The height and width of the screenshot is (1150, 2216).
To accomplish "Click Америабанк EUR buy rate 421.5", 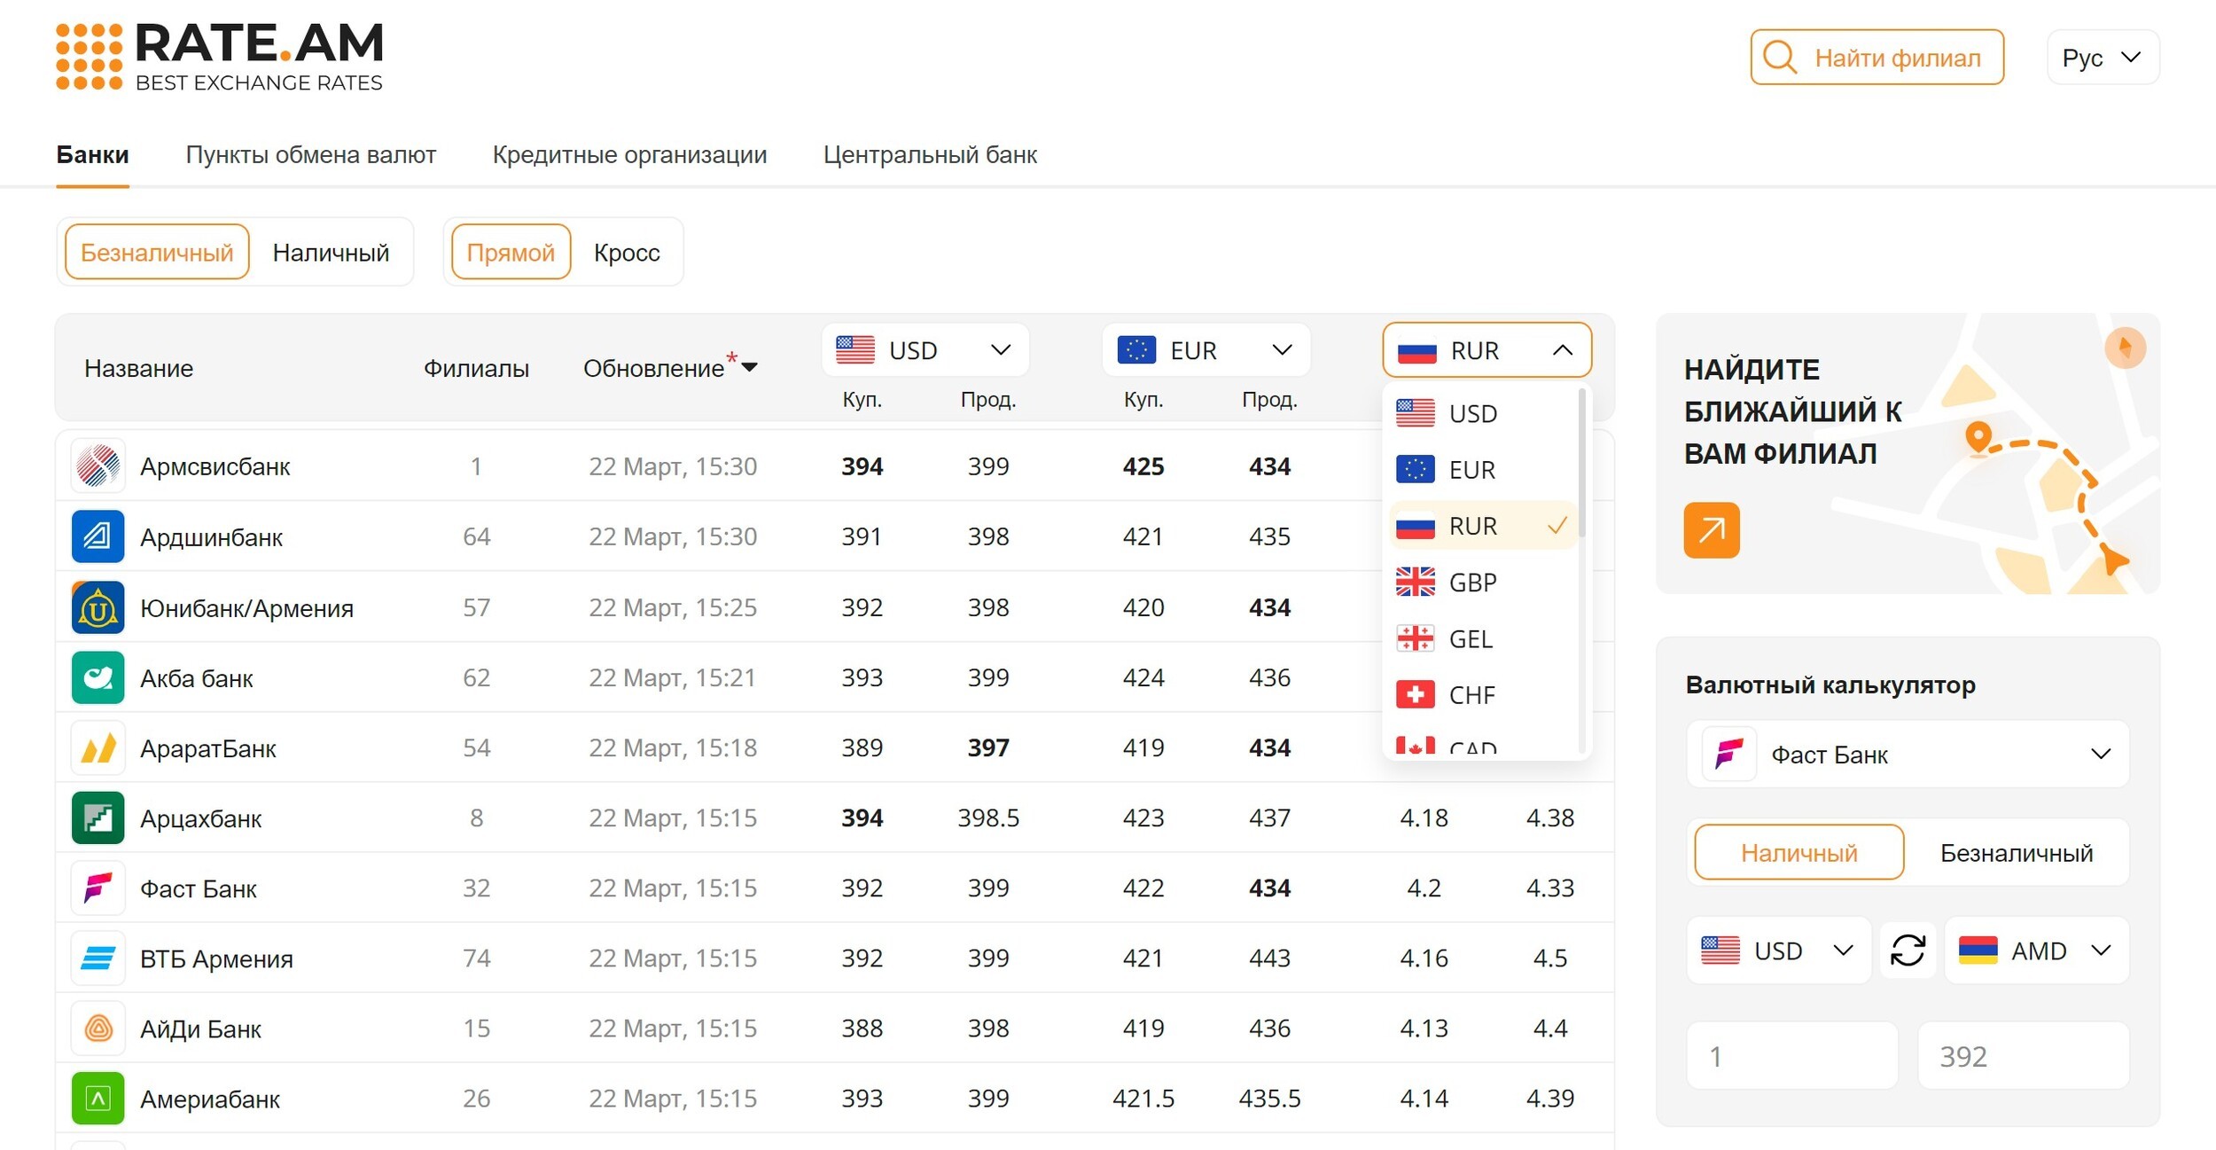I will 1143,1099.
